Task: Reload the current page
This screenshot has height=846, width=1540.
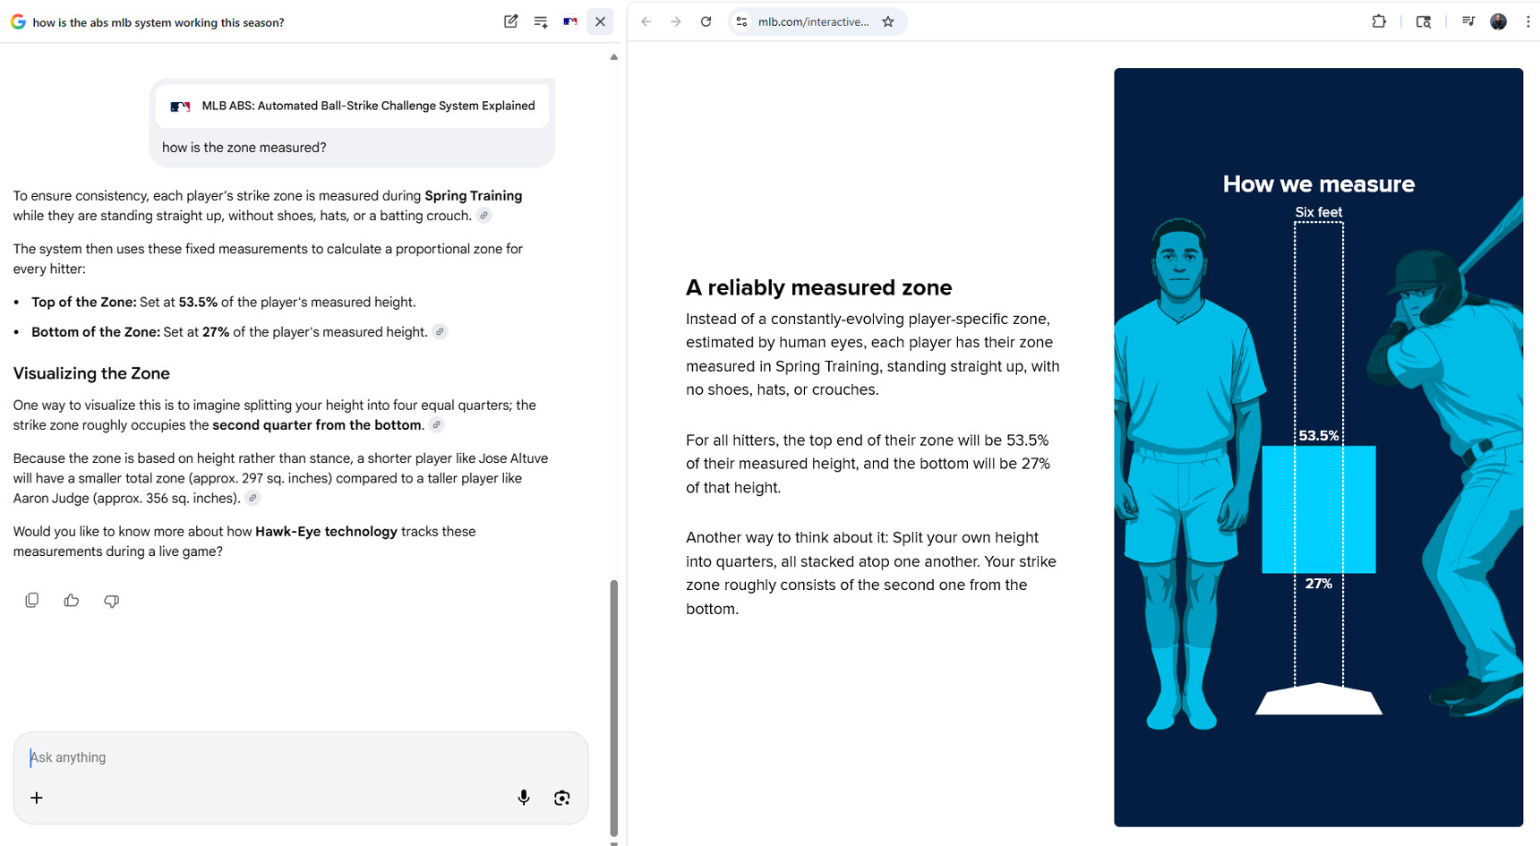Action: (x=706, y=21)
